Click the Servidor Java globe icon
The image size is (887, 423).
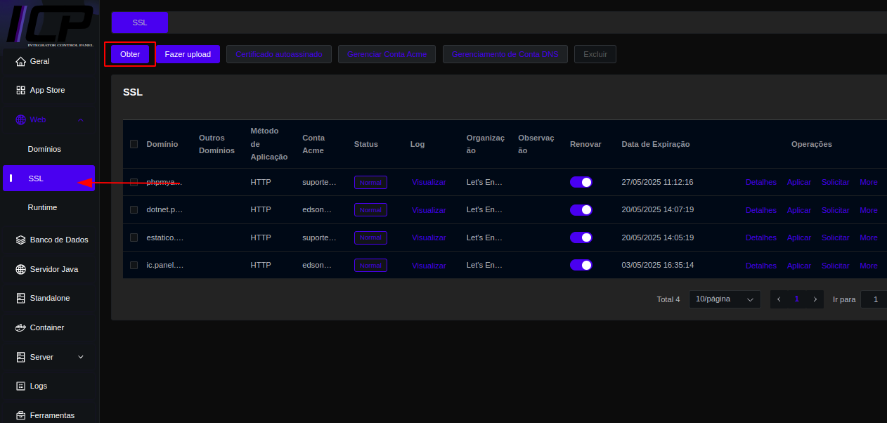(x=20, y=269)
